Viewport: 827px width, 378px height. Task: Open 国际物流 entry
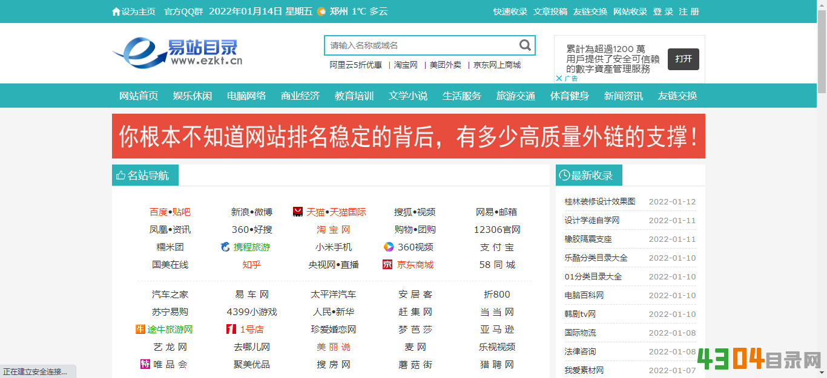pos(581,333)
